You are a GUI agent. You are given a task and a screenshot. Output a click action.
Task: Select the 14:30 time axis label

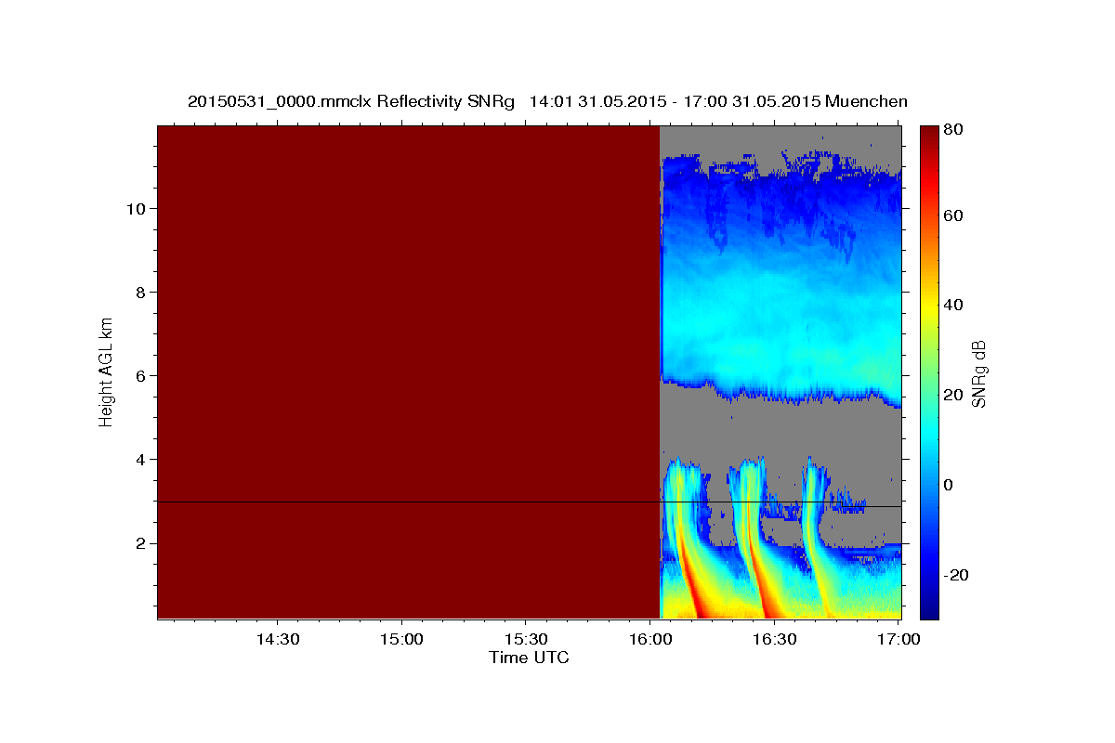pyautogui.click(x=277, y=640)
